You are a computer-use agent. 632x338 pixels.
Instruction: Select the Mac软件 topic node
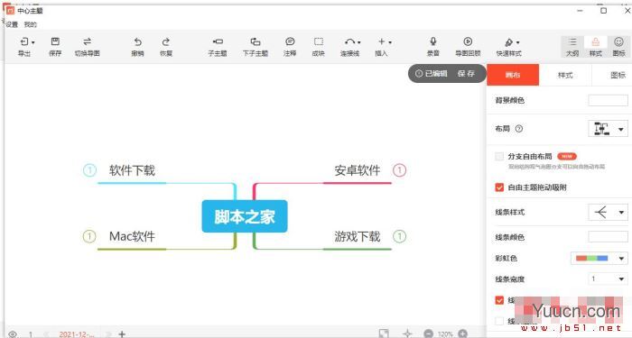(132, 236)
